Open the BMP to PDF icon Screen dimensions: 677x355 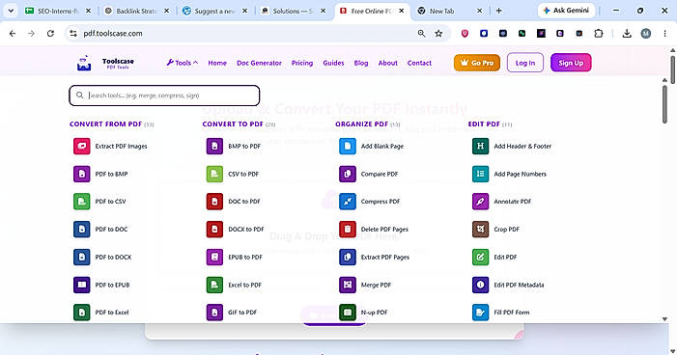pyautogui.click(x=214, y=147)
